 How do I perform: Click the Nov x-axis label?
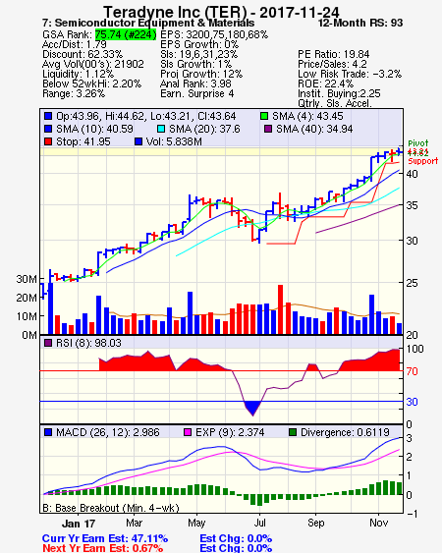click(378, 523)
